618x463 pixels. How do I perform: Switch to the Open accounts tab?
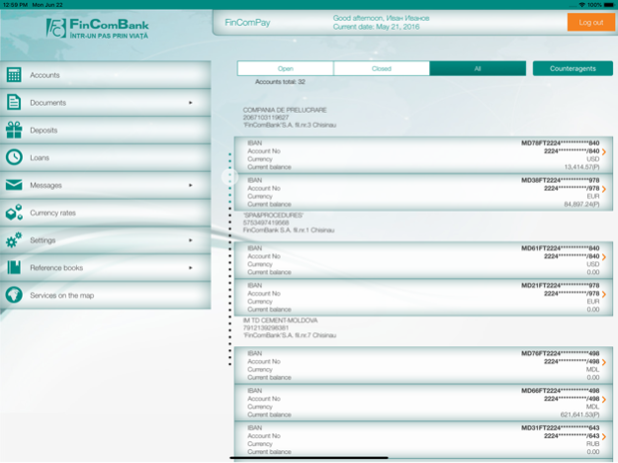(x=286, y=68)
